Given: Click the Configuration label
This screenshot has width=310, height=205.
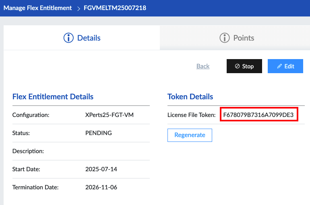Looking at the screenshot, I should click(x=31, y=115).
